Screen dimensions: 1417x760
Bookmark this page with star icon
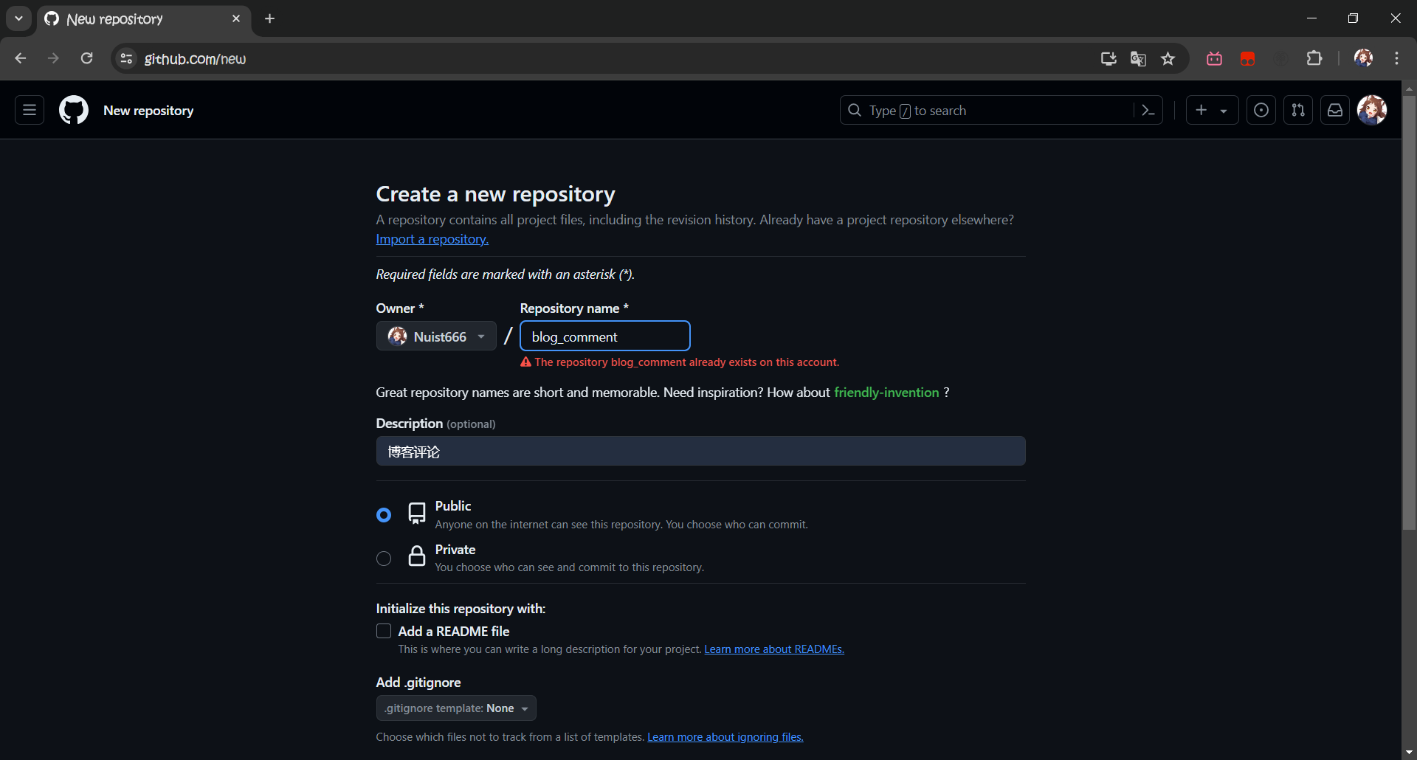click(x=1168, y=59)
